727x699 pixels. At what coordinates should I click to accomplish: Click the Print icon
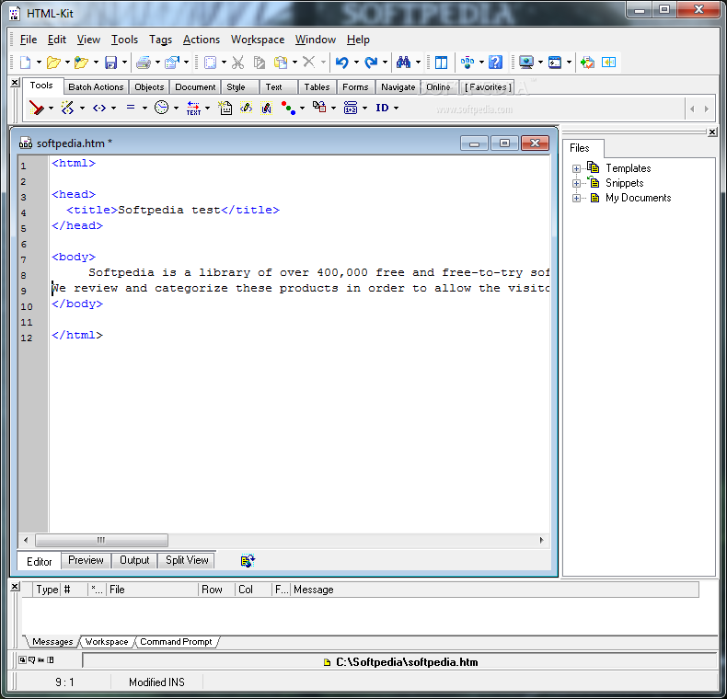[144, 63]
